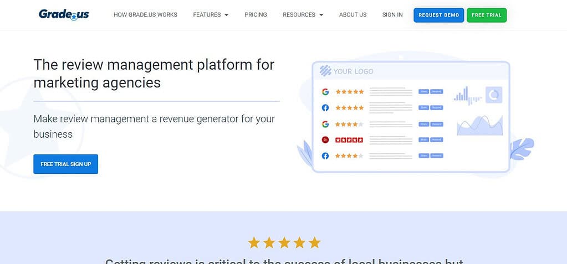Open How Grade.us Works page

click(145, 15)
